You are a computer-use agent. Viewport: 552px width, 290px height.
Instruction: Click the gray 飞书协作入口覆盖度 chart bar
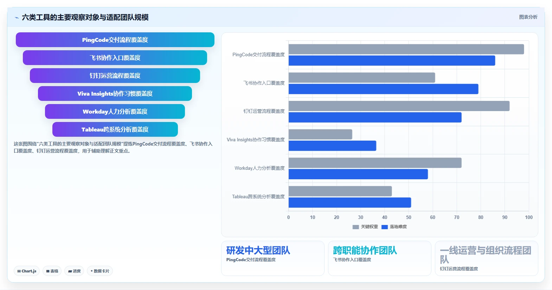[x=362, y=78]
